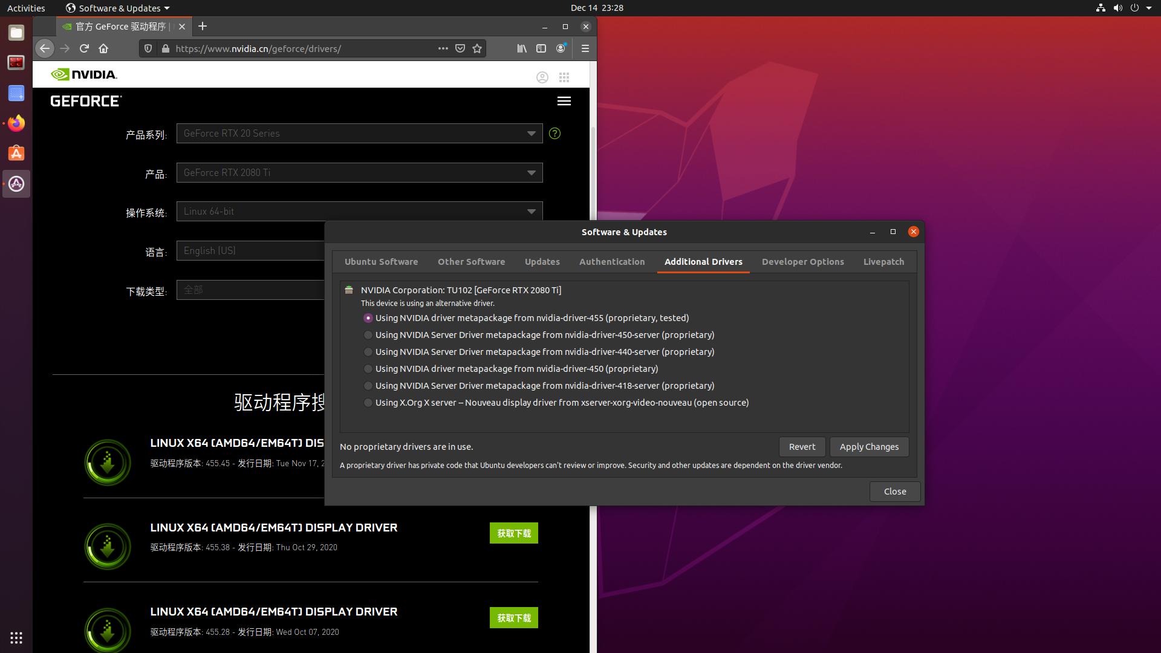Get download for driver 455.38
The width and height of the screenshot is (1161, 653).
coord(513,533)
